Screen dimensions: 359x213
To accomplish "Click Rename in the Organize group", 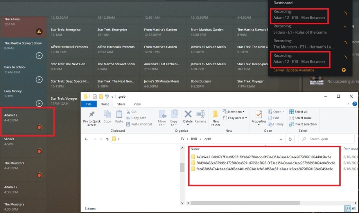I will (200, 116).
